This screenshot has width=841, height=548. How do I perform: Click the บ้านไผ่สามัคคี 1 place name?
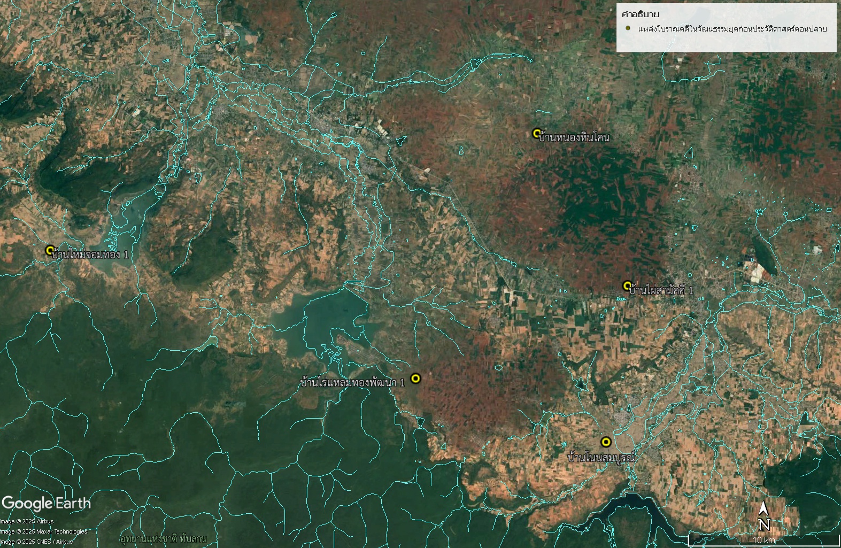point(661,290)
